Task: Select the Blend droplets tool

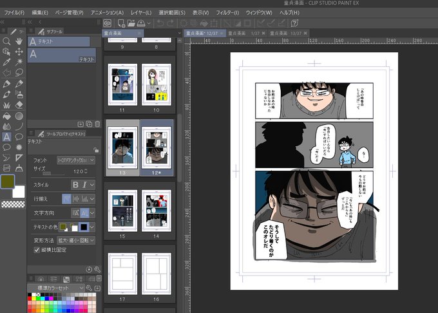Action: click(6, 126)
